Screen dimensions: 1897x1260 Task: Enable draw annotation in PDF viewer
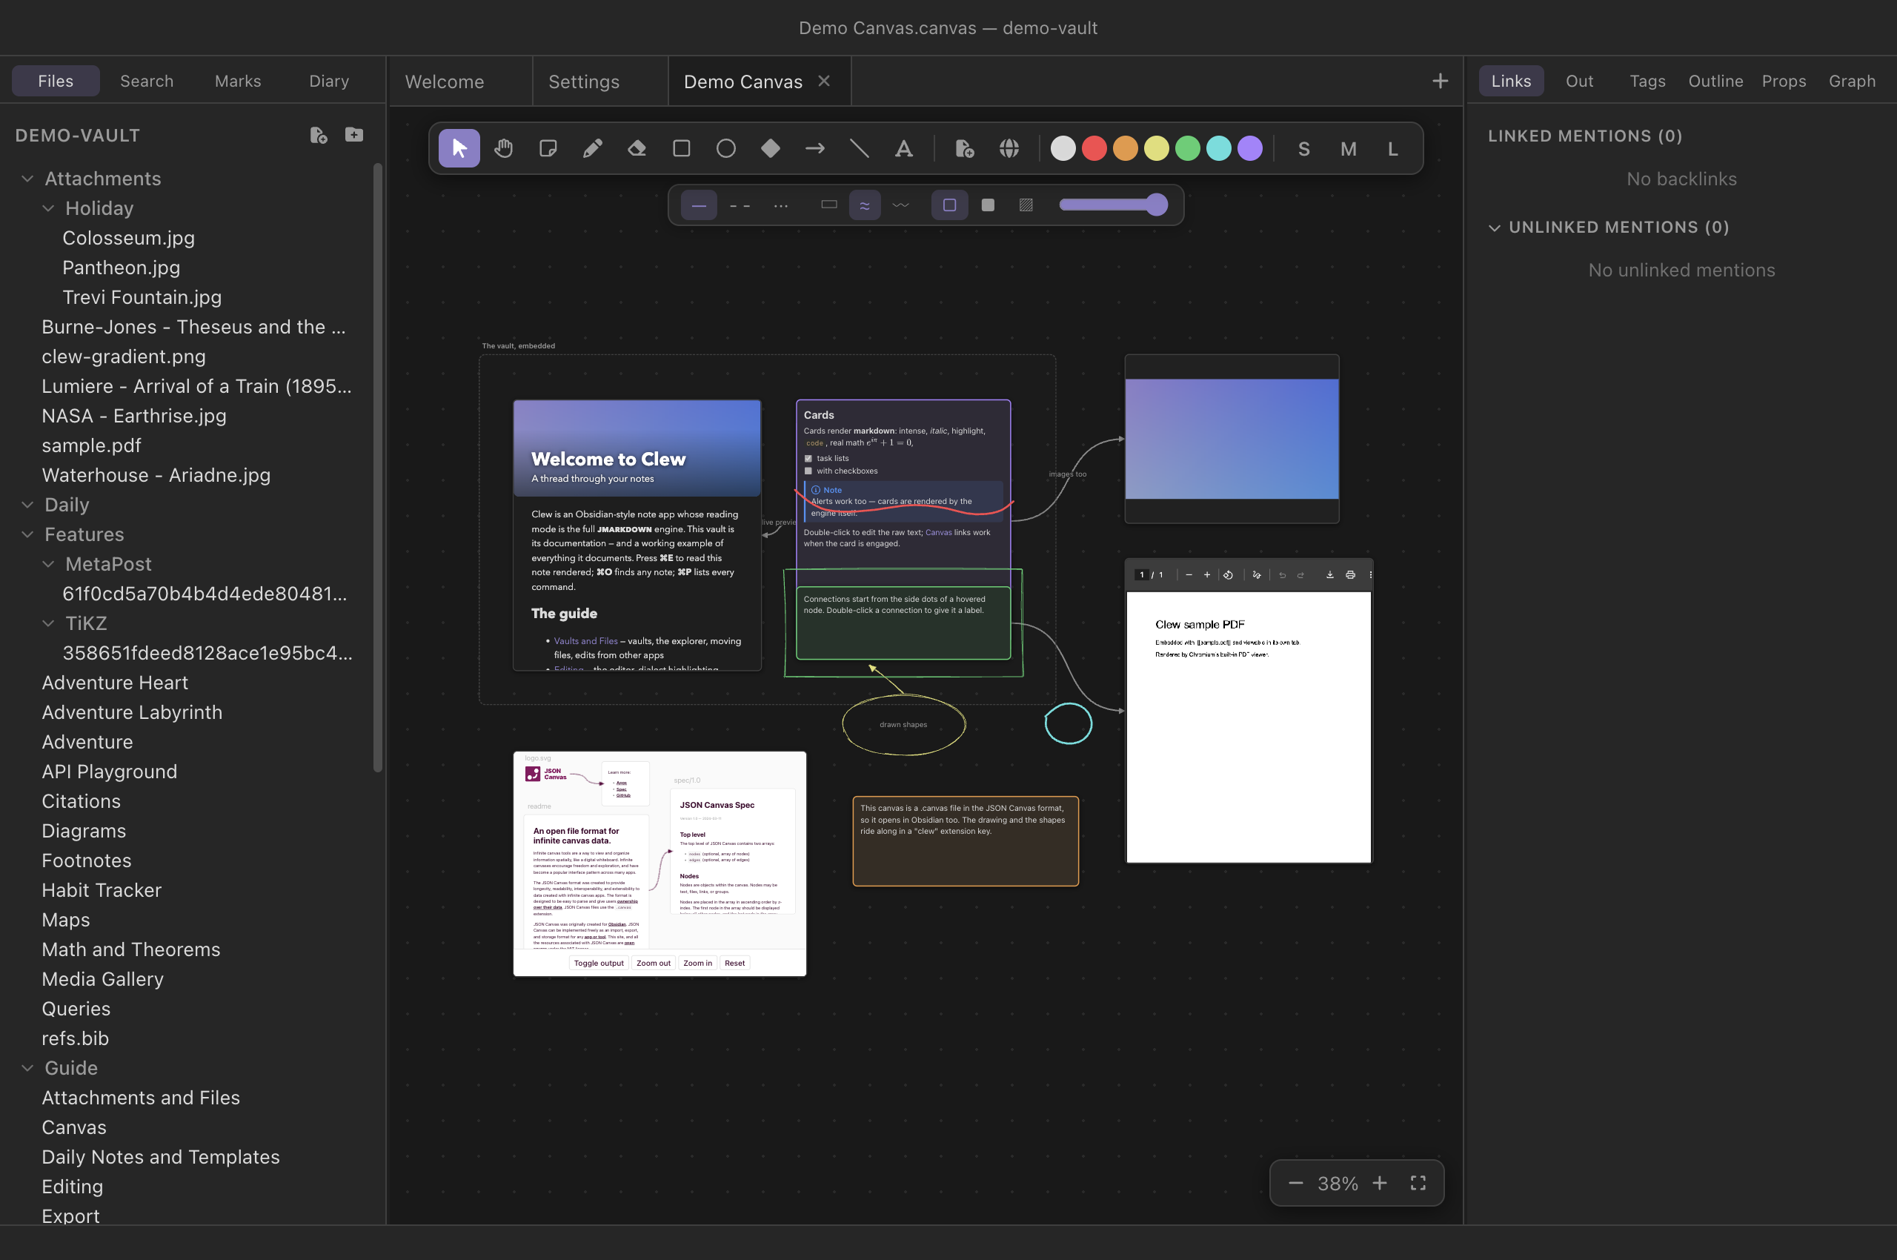(1257, 574)
